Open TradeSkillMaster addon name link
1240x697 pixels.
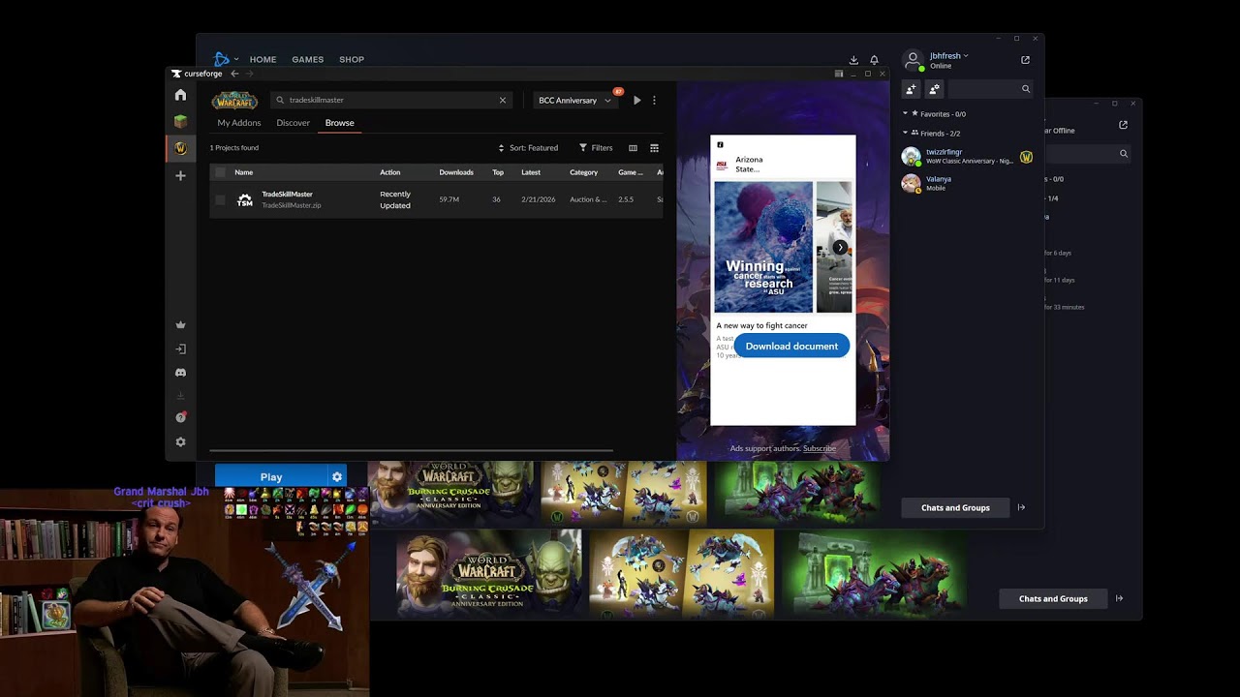287,194
